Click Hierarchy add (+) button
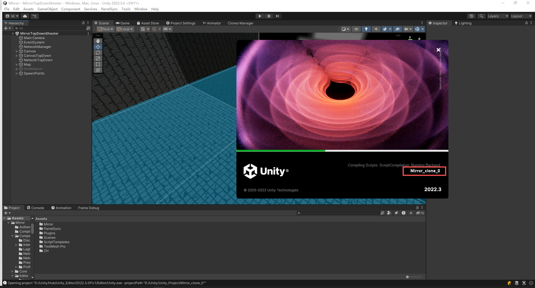This screenshot has height=288, width=535. (7, 28)
